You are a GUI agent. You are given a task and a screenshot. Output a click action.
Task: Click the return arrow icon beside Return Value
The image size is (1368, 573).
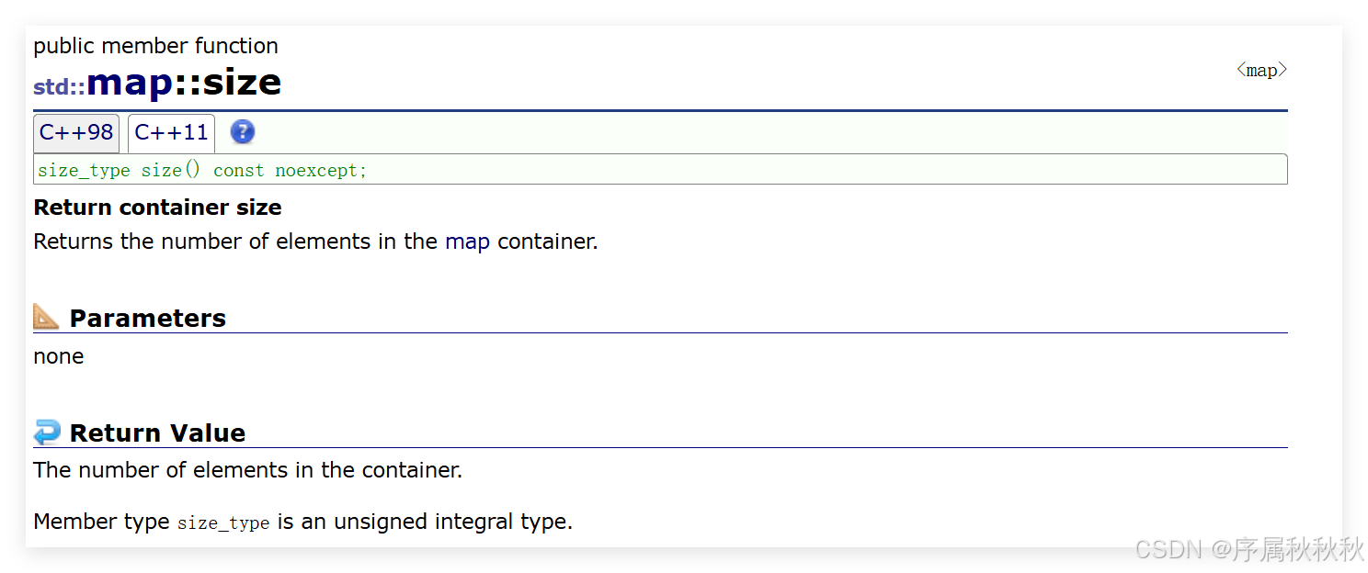[x=46, y=432]
